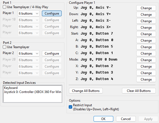This screenshot has height=123, width=159.
Task: Select Keyboard in Detected Input Devices
Action: (x=11, y=88)
